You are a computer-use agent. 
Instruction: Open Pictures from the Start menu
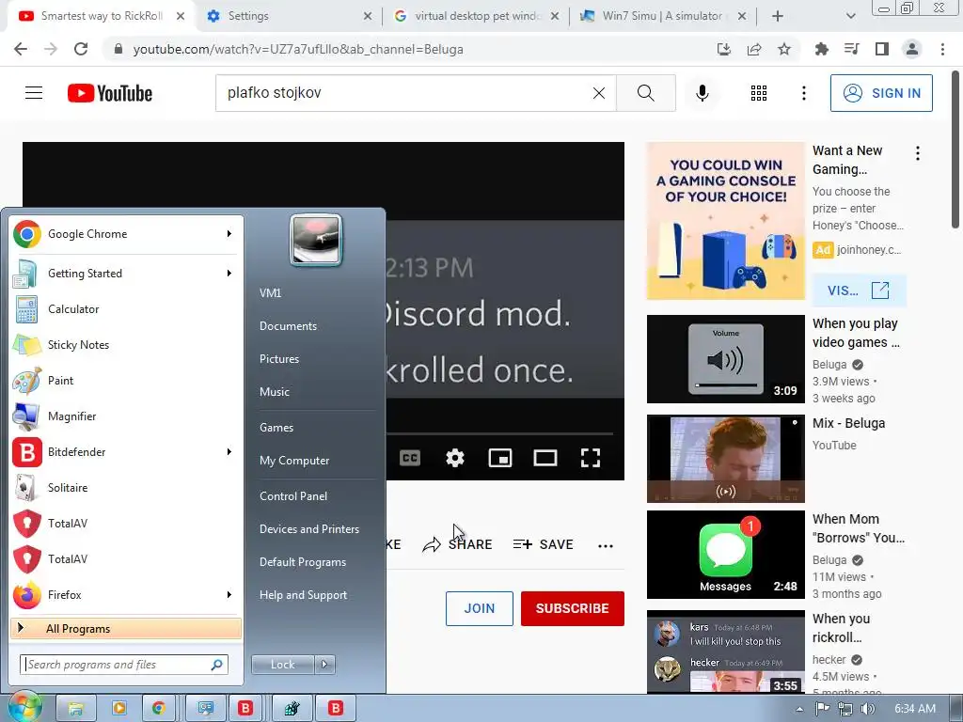(x=278, y=359)
